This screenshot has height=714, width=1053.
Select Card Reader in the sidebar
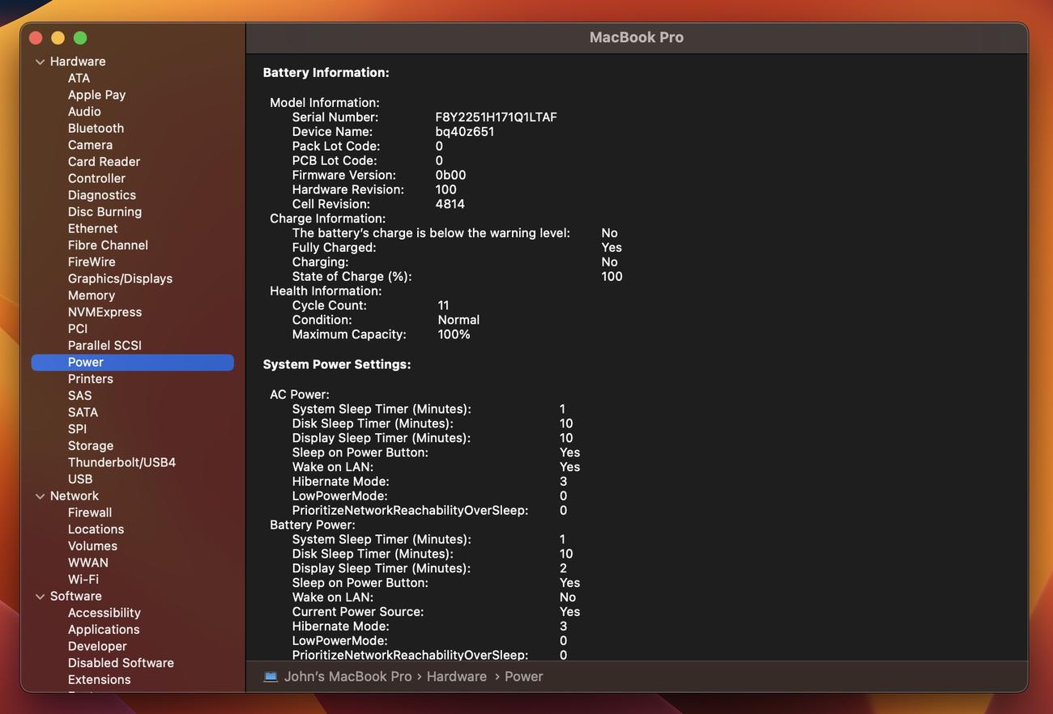click(104, 162)
